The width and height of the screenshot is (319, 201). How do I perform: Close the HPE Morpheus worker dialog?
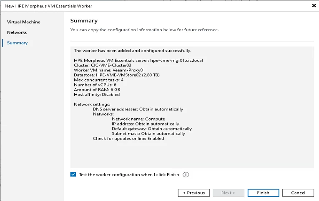point(314,6)
